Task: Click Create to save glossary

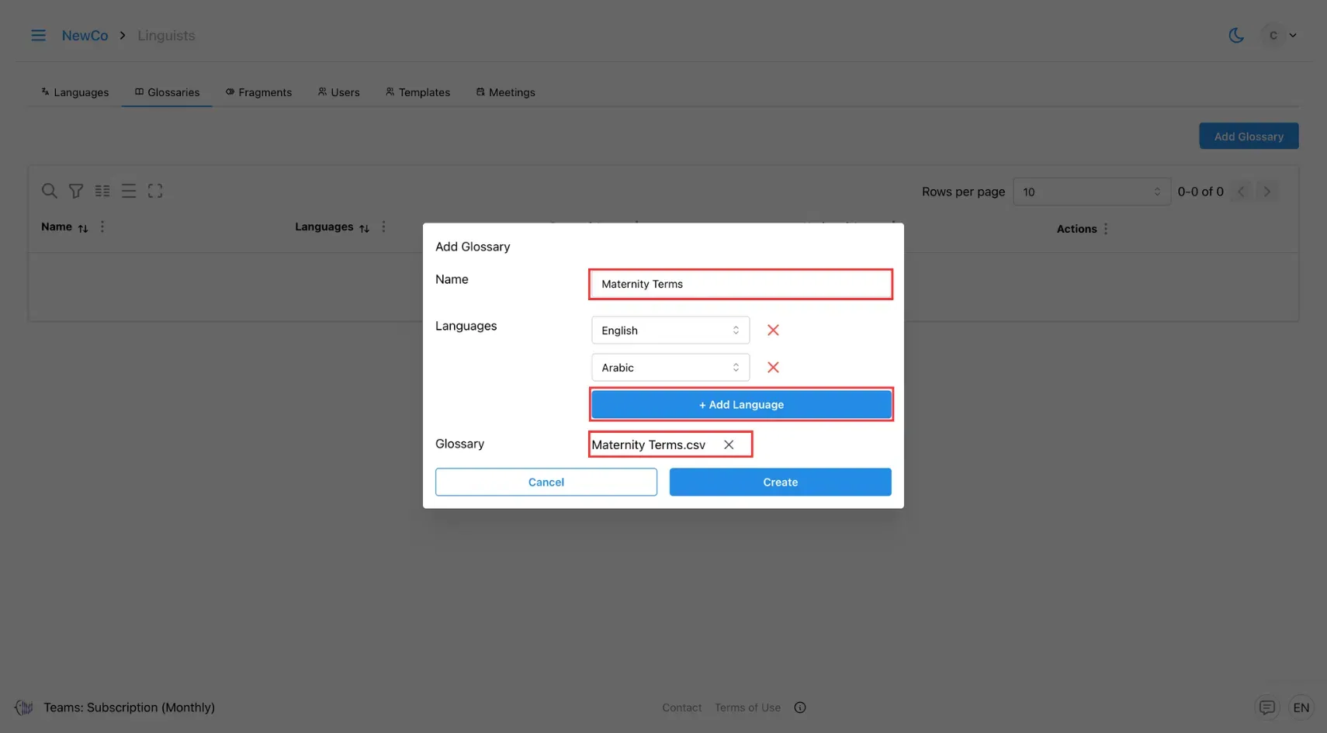Action: point(780,482)
